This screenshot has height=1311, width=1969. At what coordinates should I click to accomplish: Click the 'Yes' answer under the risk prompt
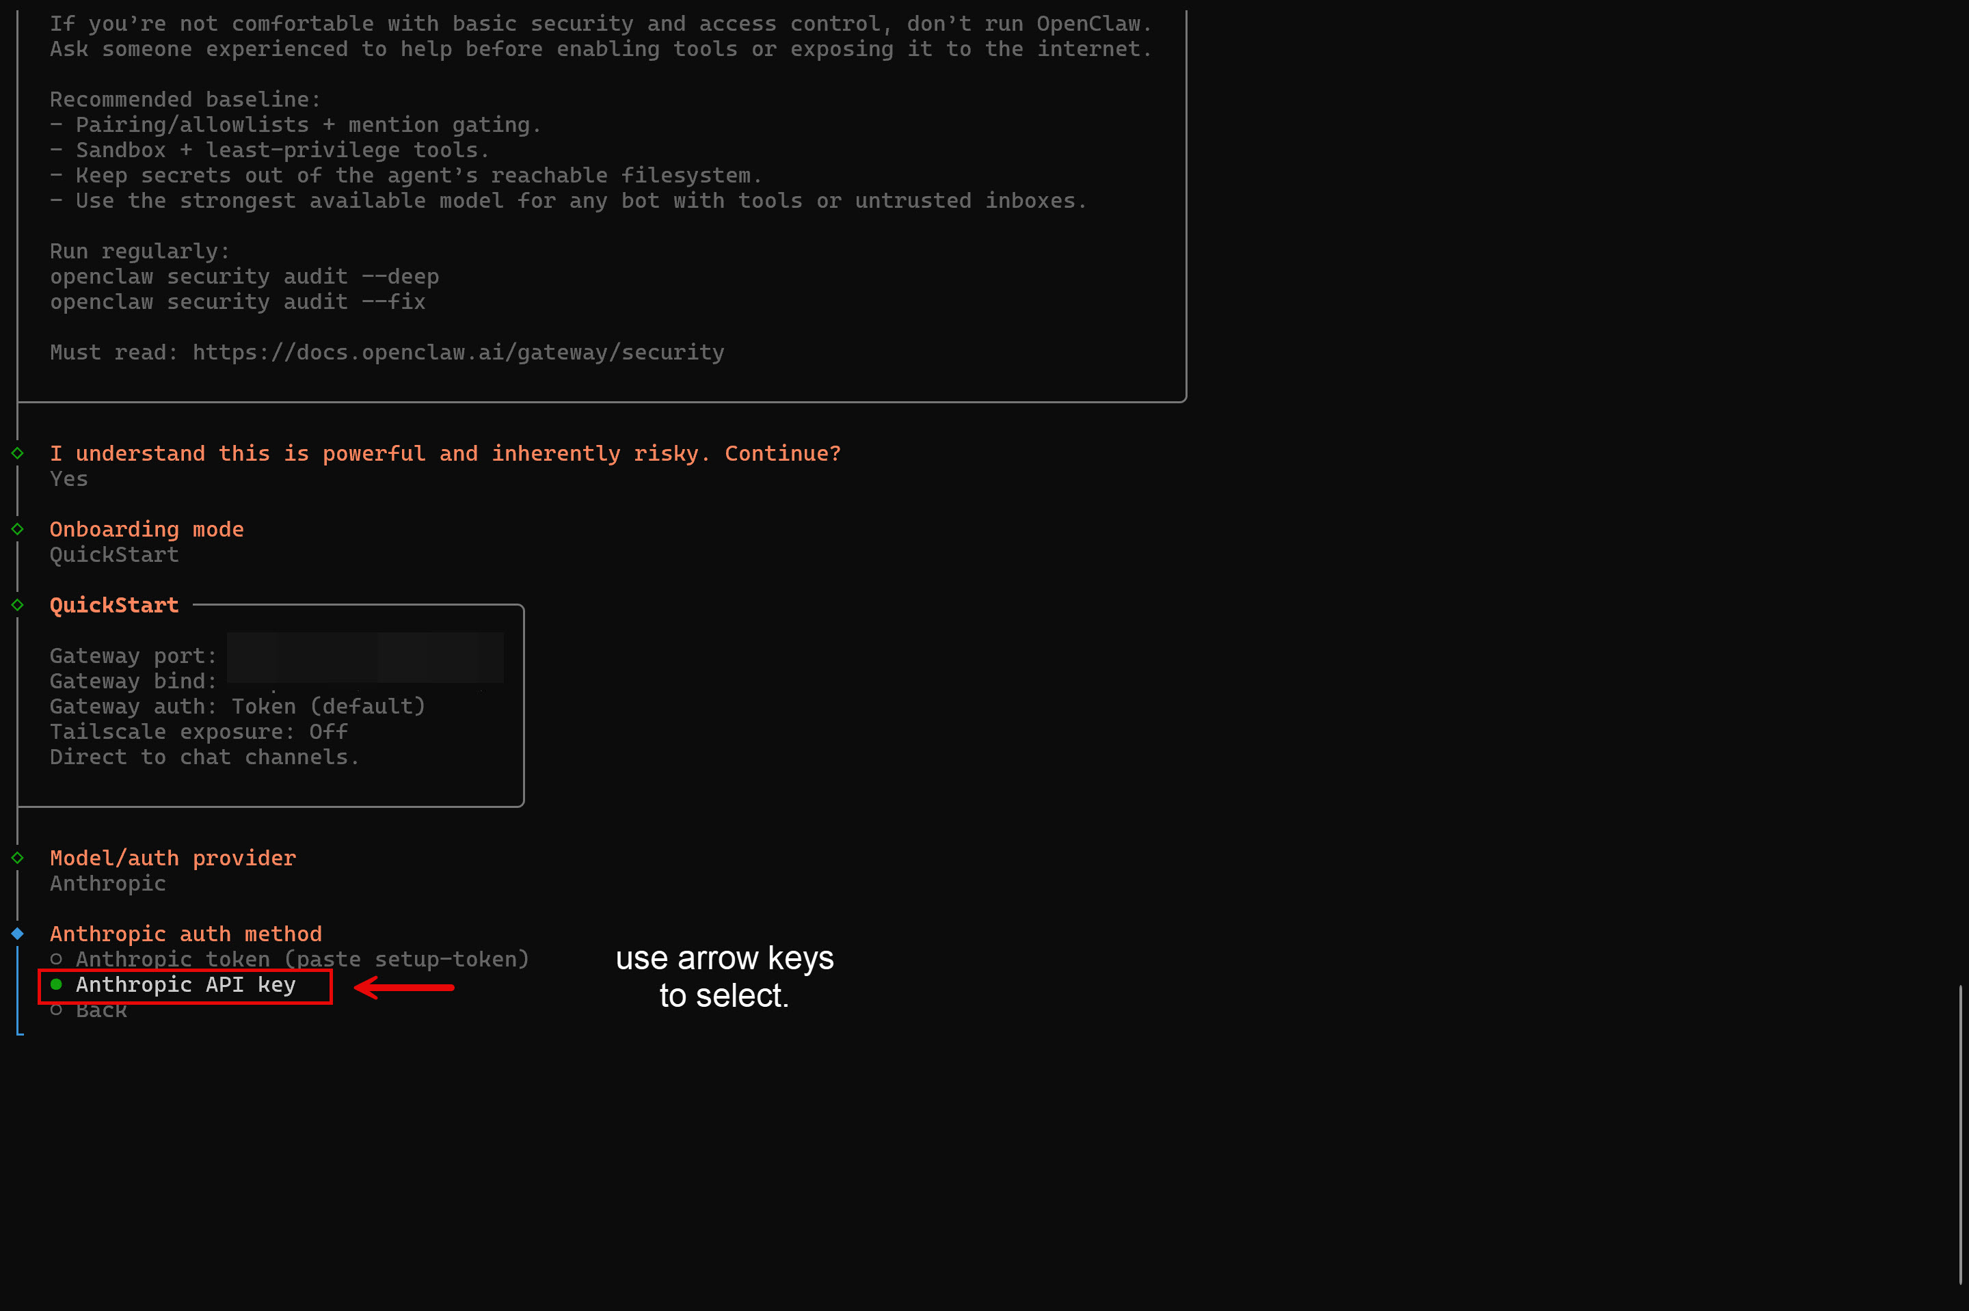point(68,479)
